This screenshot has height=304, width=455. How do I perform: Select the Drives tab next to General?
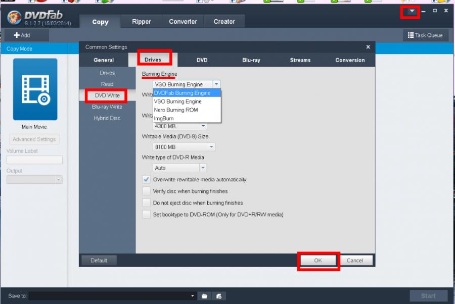[x=153, y=60]
